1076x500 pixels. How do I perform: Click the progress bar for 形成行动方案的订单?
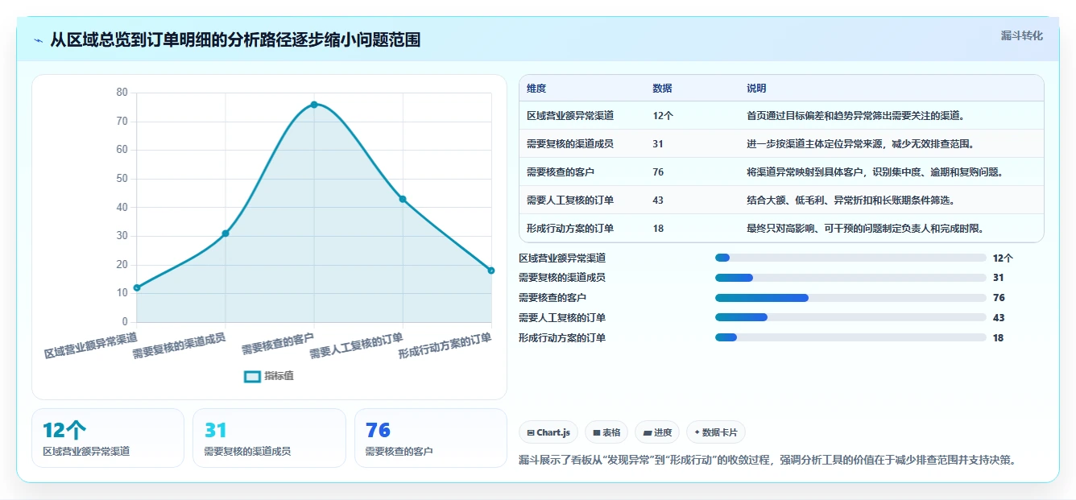click(850, 338)
